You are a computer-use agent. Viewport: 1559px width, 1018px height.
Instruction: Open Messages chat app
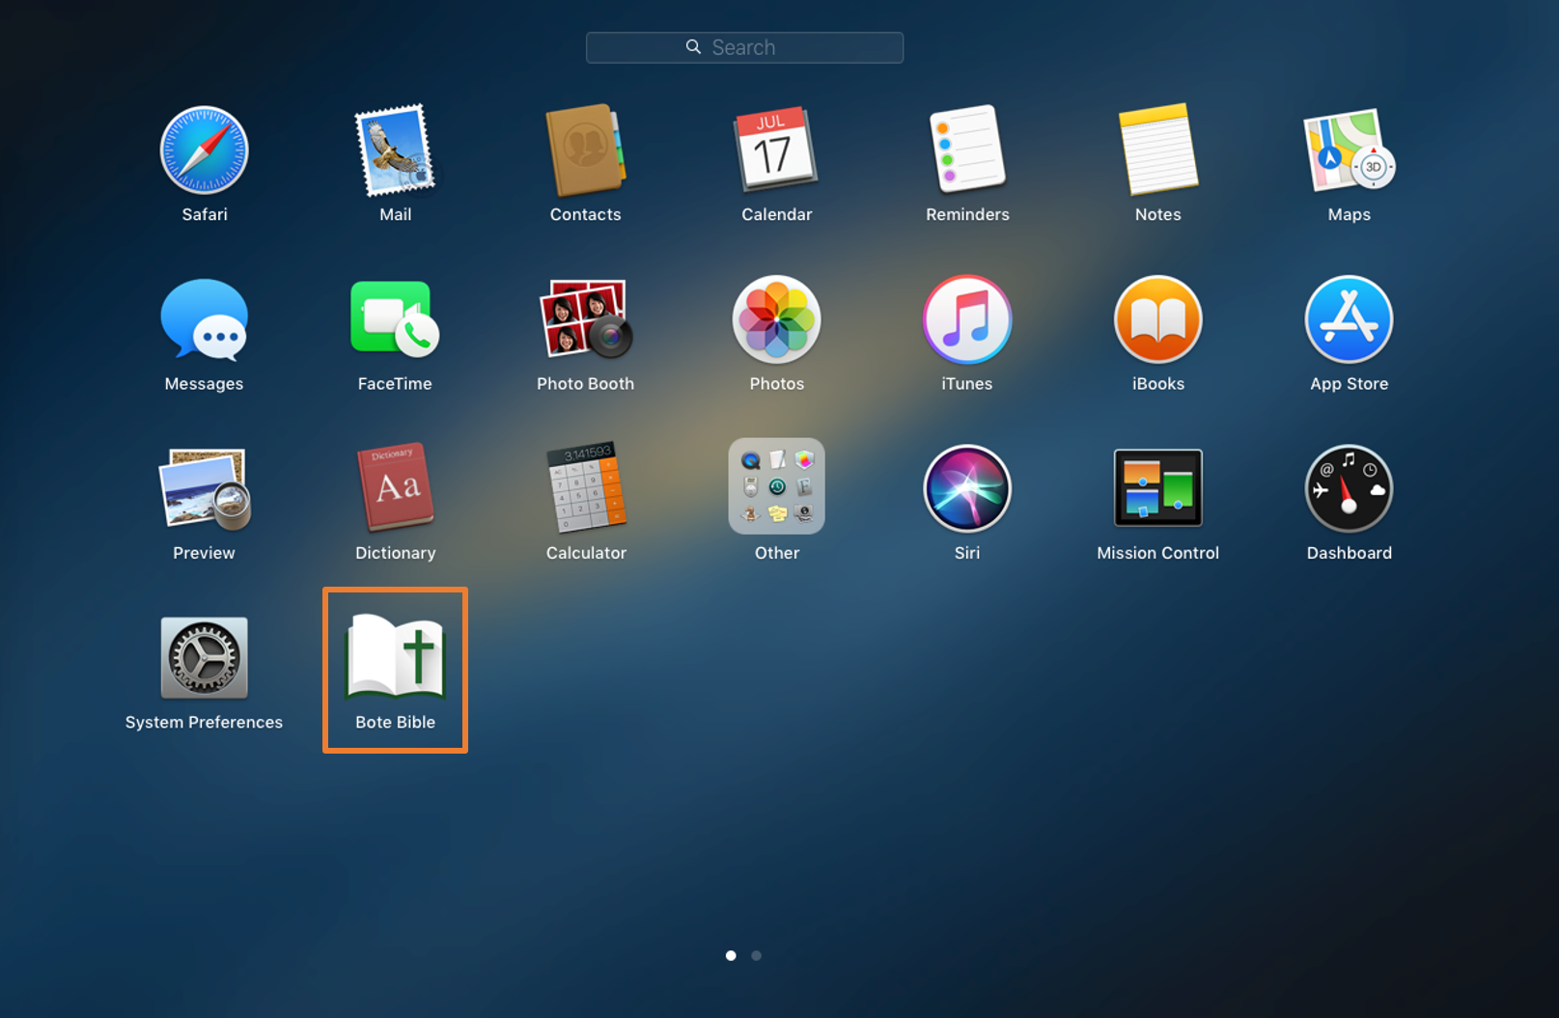(204, 320)
